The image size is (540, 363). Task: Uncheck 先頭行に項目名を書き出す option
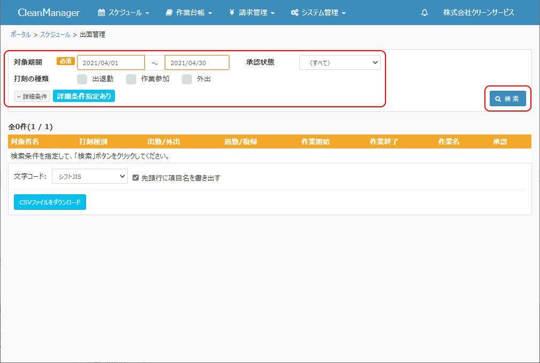[136, 178]
